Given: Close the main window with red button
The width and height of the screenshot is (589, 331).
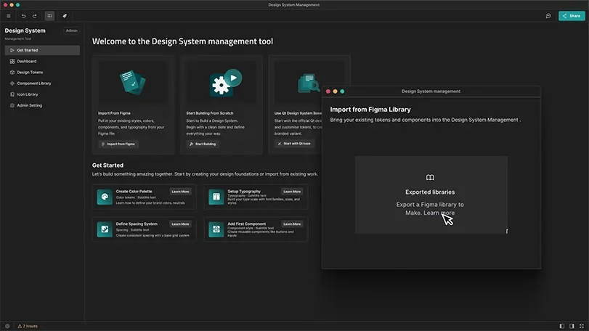Looking at the screenshot, I should [x=5, y=5].
